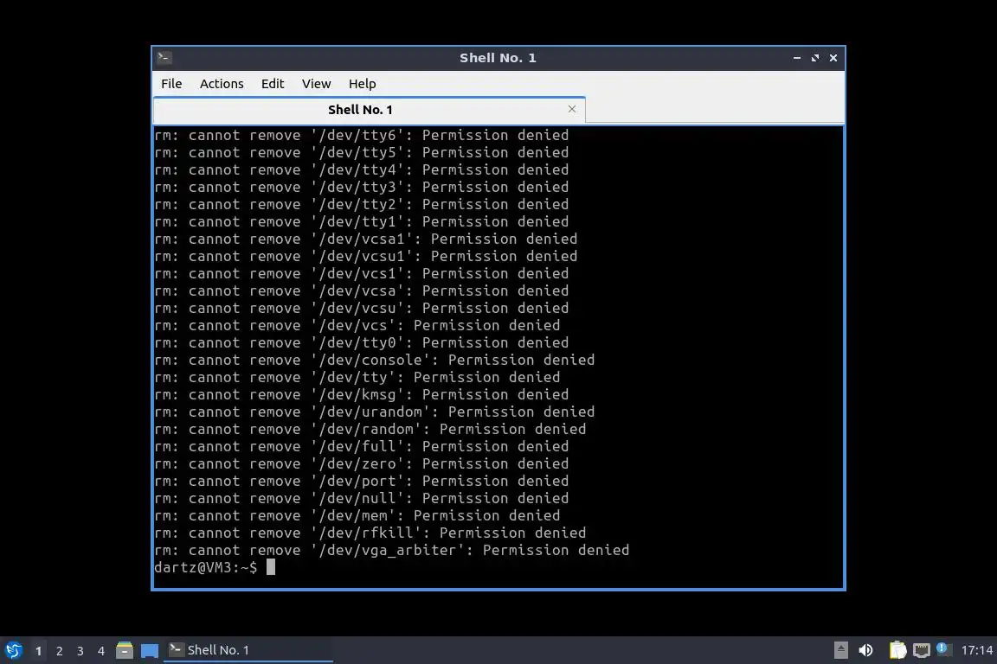Open the Edit menu
The height and width of the screenshot is (664, 997).
point(272,84)
